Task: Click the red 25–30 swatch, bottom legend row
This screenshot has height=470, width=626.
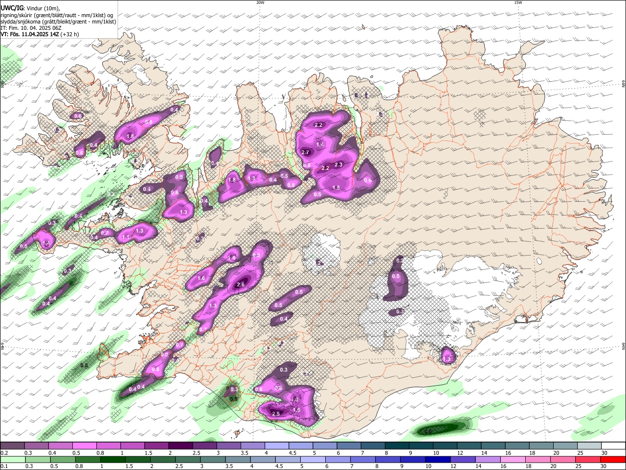Action: coord(587,460)
